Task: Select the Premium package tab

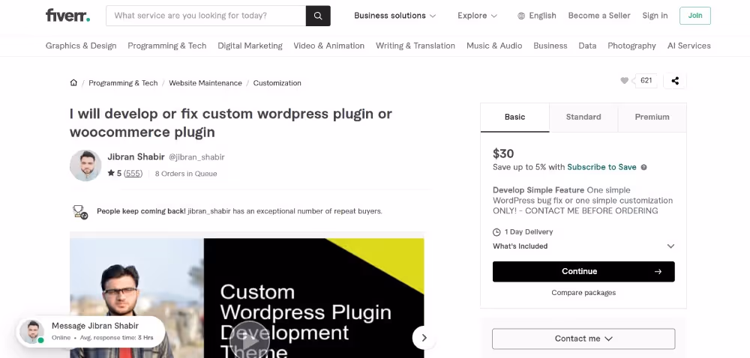Action: (652, 117)
